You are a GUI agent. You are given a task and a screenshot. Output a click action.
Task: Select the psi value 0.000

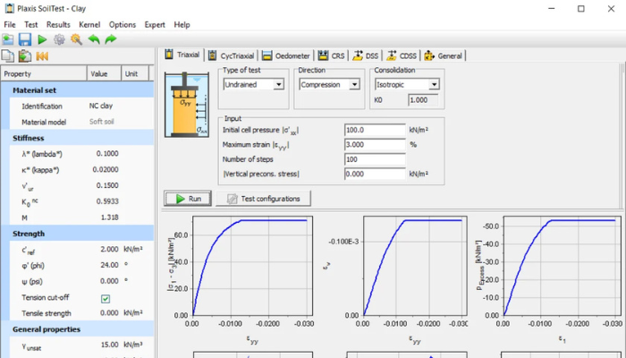point(109,281)
